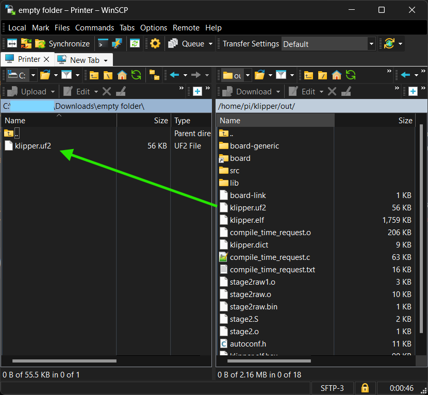Click the Compare Directories toolbar icon

coord(12,43)
